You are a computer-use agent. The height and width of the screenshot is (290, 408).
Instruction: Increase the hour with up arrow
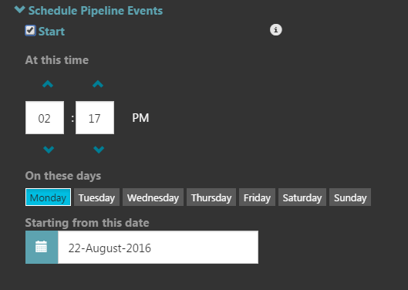(48, 84)
